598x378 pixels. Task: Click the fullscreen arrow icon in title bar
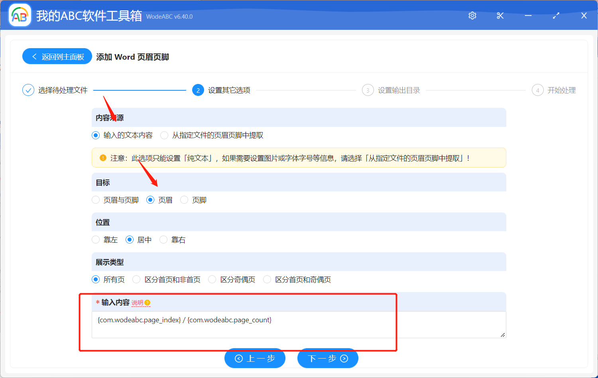coord(556,16)
